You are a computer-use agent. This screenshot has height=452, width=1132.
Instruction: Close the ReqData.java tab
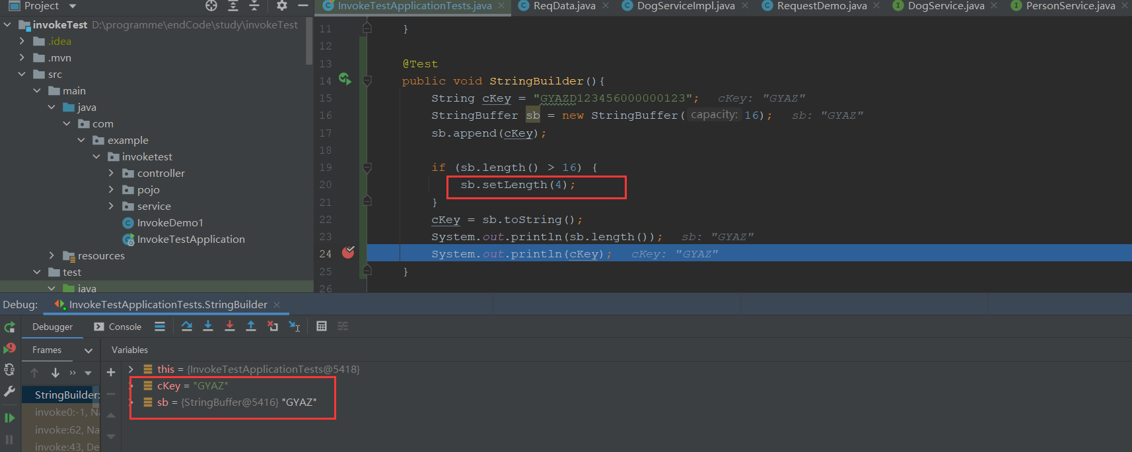606,6
